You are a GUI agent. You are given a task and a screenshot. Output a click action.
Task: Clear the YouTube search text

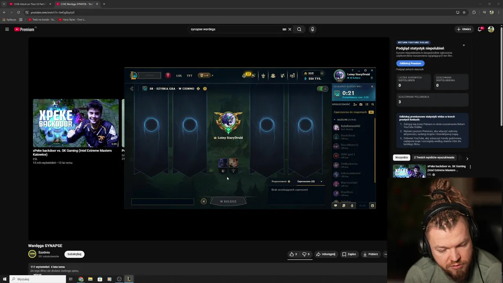tap(290, 29)
